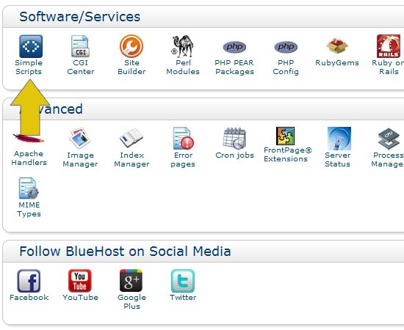Open the Image Manager icon

coord(80,138)
